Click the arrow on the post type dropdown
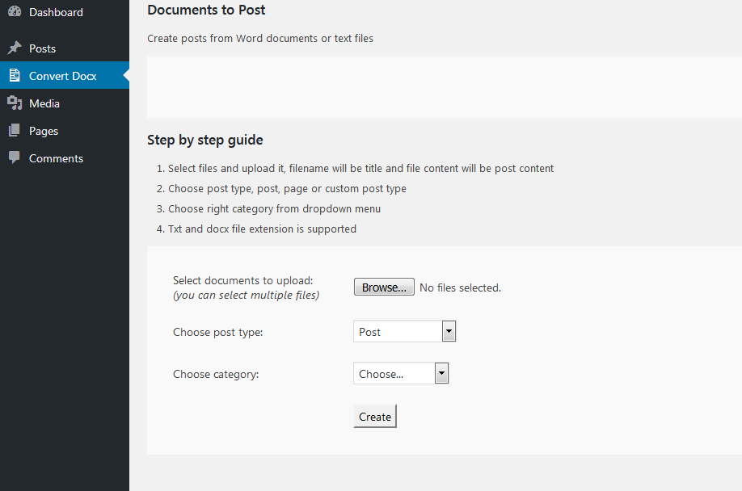The height and width of the screenshot is (491, 742). [x=449, y=331]
